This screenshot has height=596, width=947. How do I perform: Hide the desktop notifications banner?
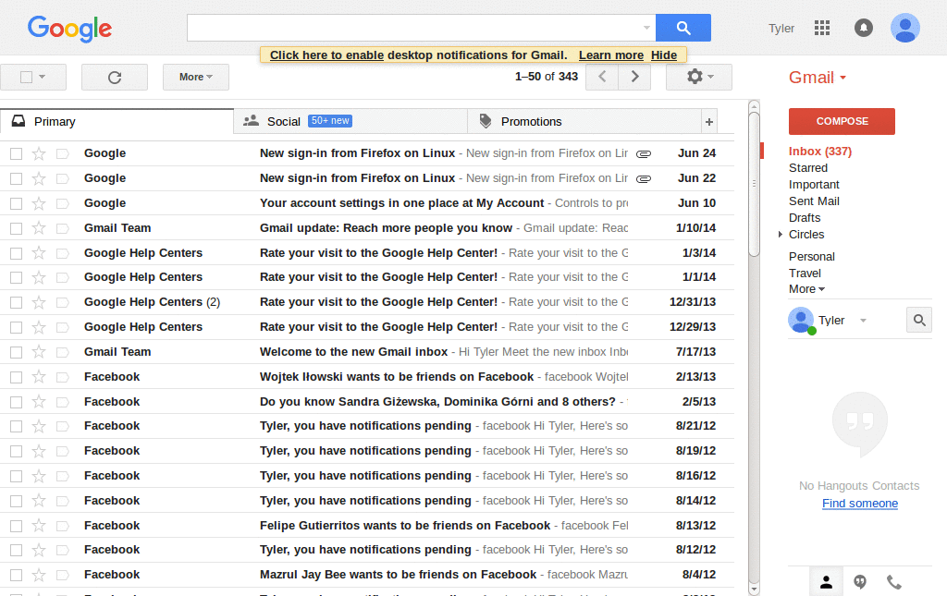664,55
